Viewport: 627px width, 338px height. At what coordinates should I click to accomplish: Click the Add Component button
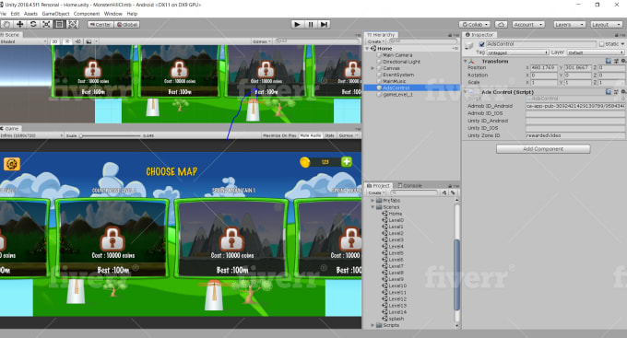(x=543, y=148)
